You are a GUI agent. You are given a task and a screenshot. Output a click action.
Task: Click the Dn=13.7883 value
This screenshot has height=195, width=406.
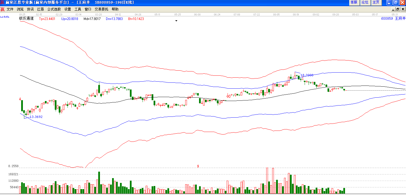coord(114,19)
